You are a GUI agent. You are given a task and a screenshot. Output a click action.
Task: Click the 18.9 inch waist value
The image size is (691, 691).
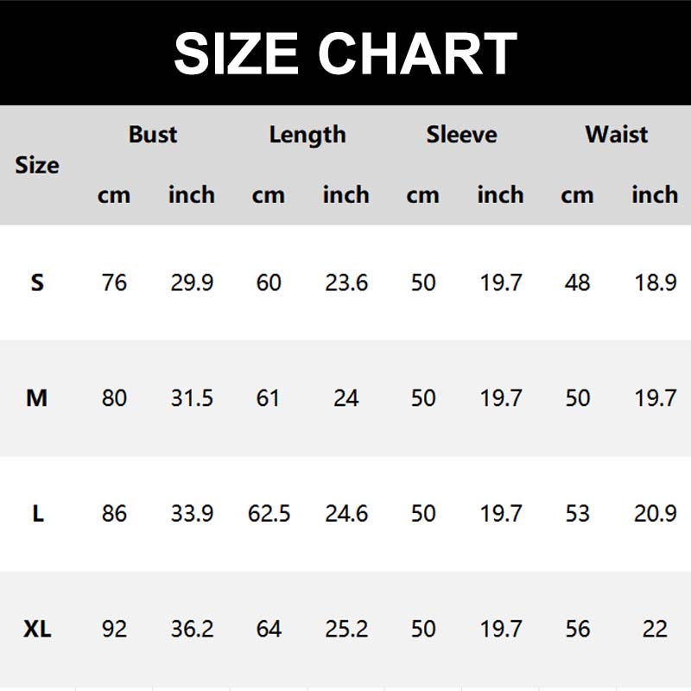pos(655,282)
